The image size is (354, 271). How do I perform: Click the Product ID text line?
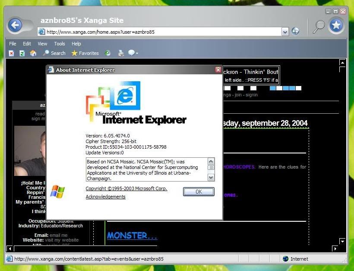point(126,147)
